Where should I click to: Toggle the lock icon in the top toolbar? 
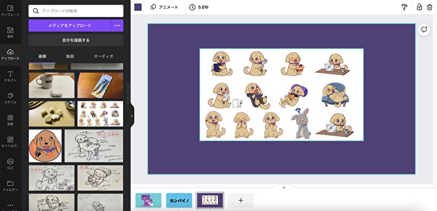tap(419, 7)
